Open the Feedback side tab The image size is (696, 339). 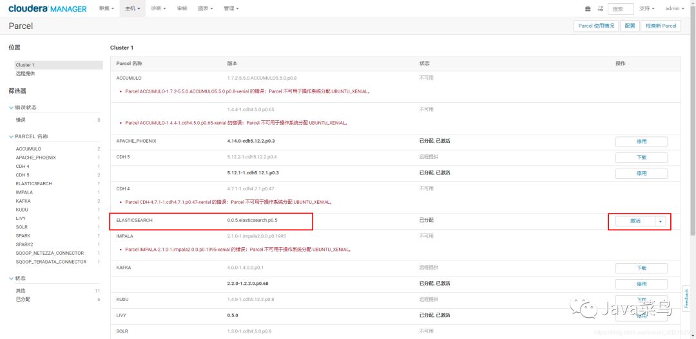686,298
